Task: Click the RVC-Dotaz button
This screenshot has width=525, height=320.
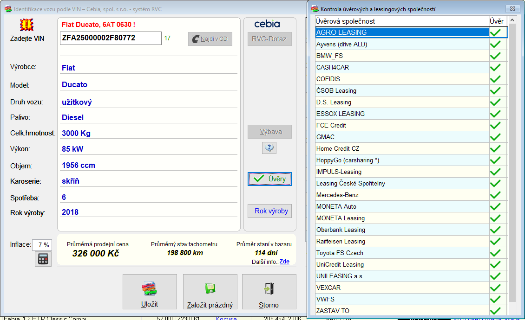Action: 269,39
